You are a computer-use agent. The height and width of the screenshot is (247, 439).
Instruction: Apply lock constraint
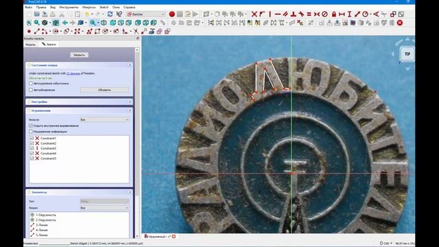(334, 14)
